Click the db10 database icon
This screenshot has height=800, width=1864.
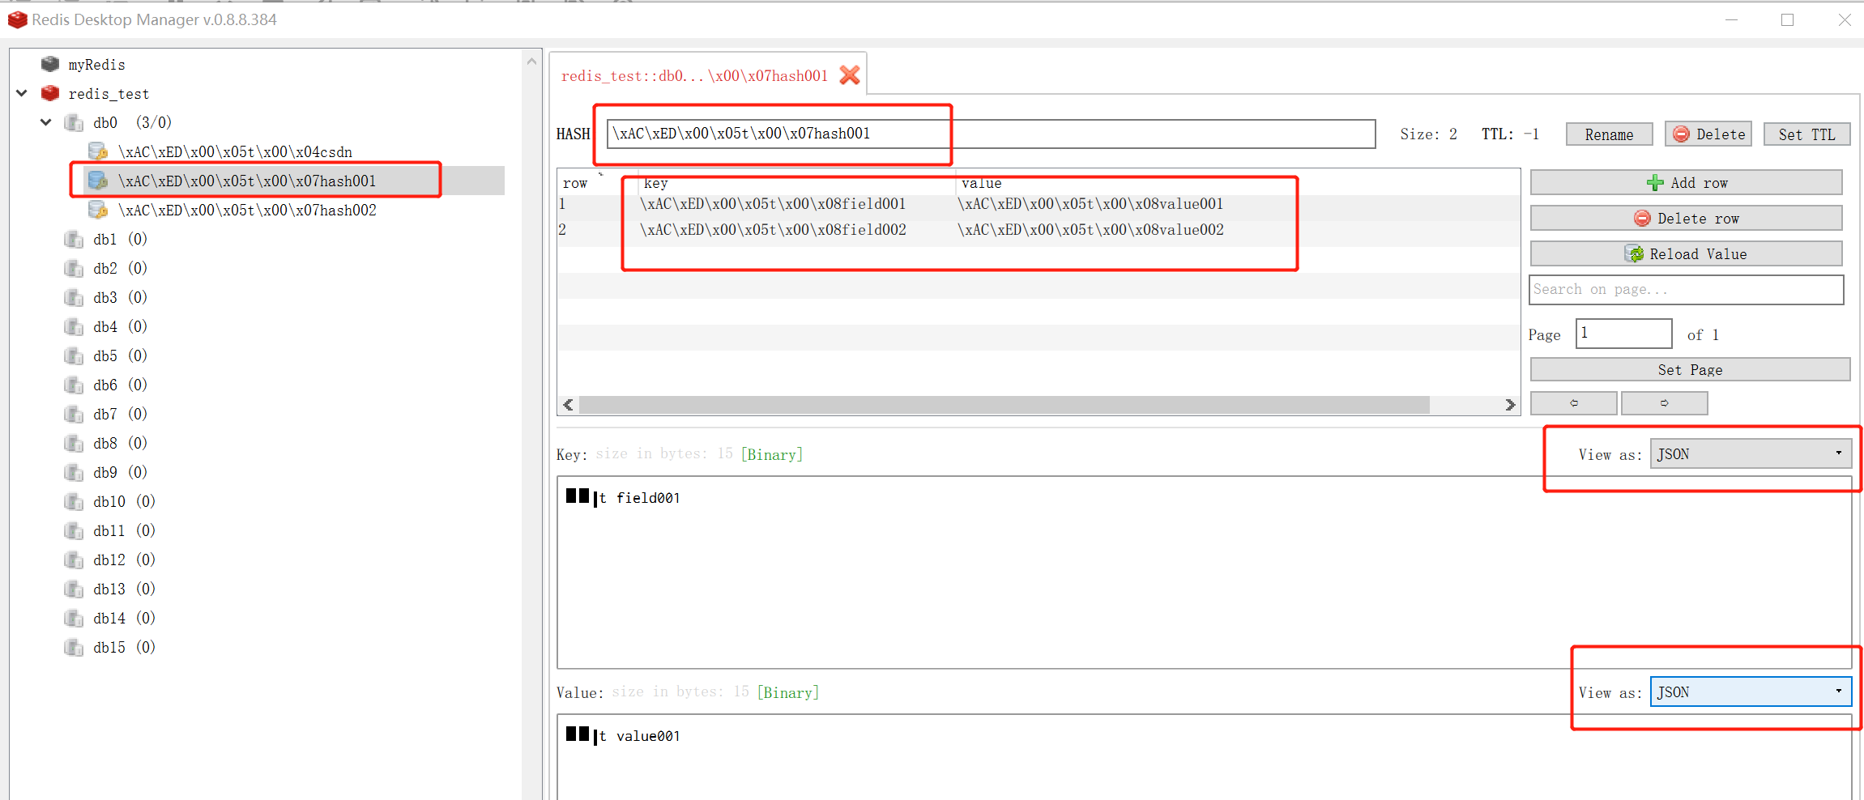[x=74, y=501]
